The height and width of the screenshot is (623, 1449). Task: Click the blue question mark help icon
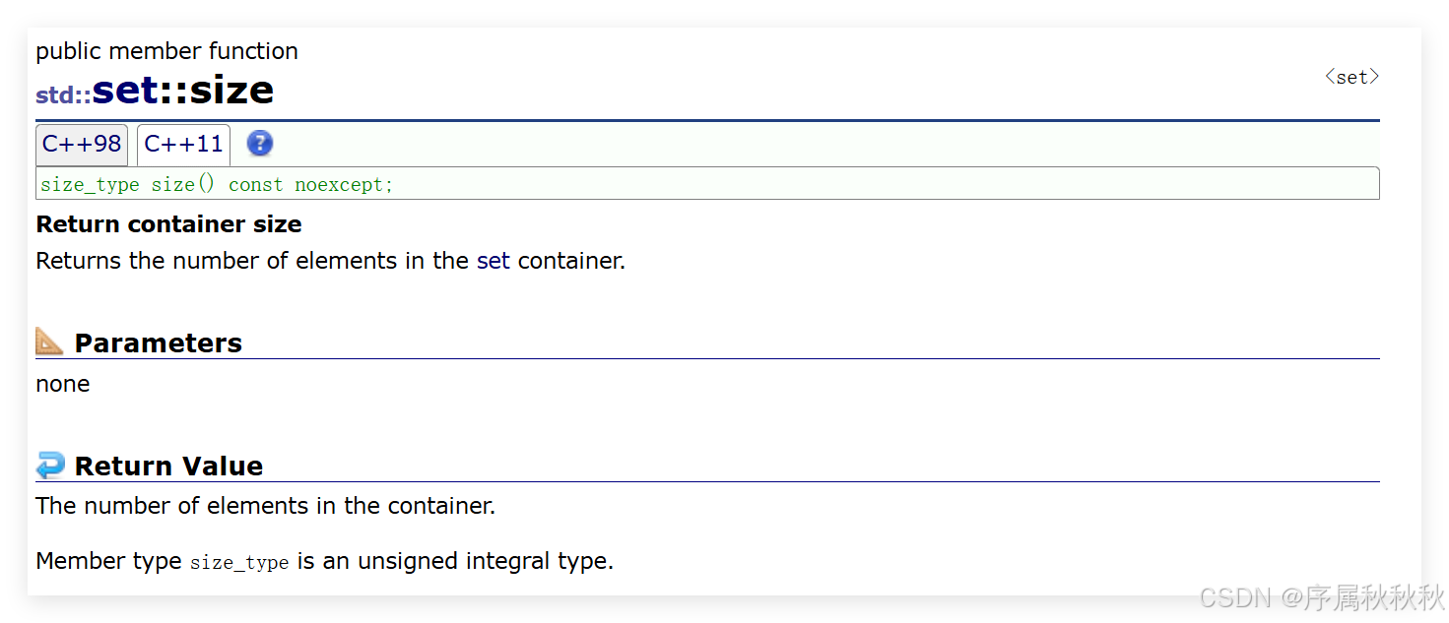tap(259, 144)
